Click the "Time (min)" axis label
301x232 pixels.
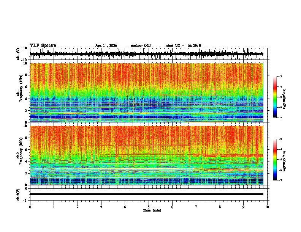pyautogui.click(x=152, y=210)
